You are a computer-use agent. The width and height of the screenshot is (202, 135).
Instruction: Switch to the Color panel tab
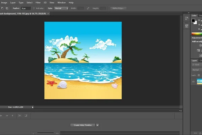click(194, 16)
